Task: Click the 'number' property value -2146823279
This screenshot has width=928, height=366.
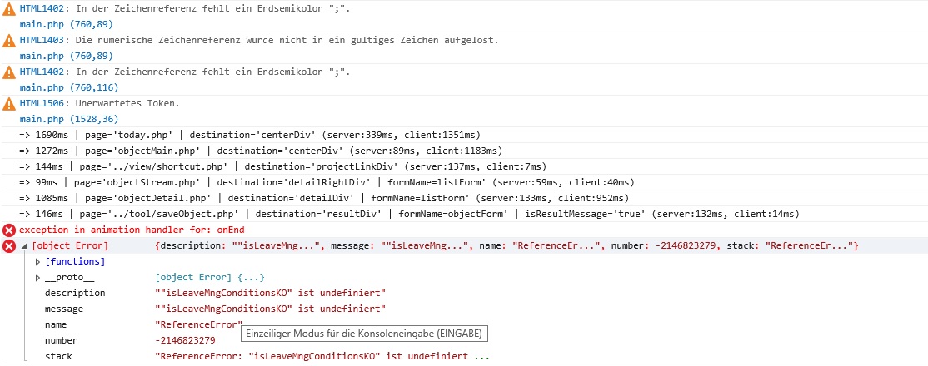Action: [185, 340]
